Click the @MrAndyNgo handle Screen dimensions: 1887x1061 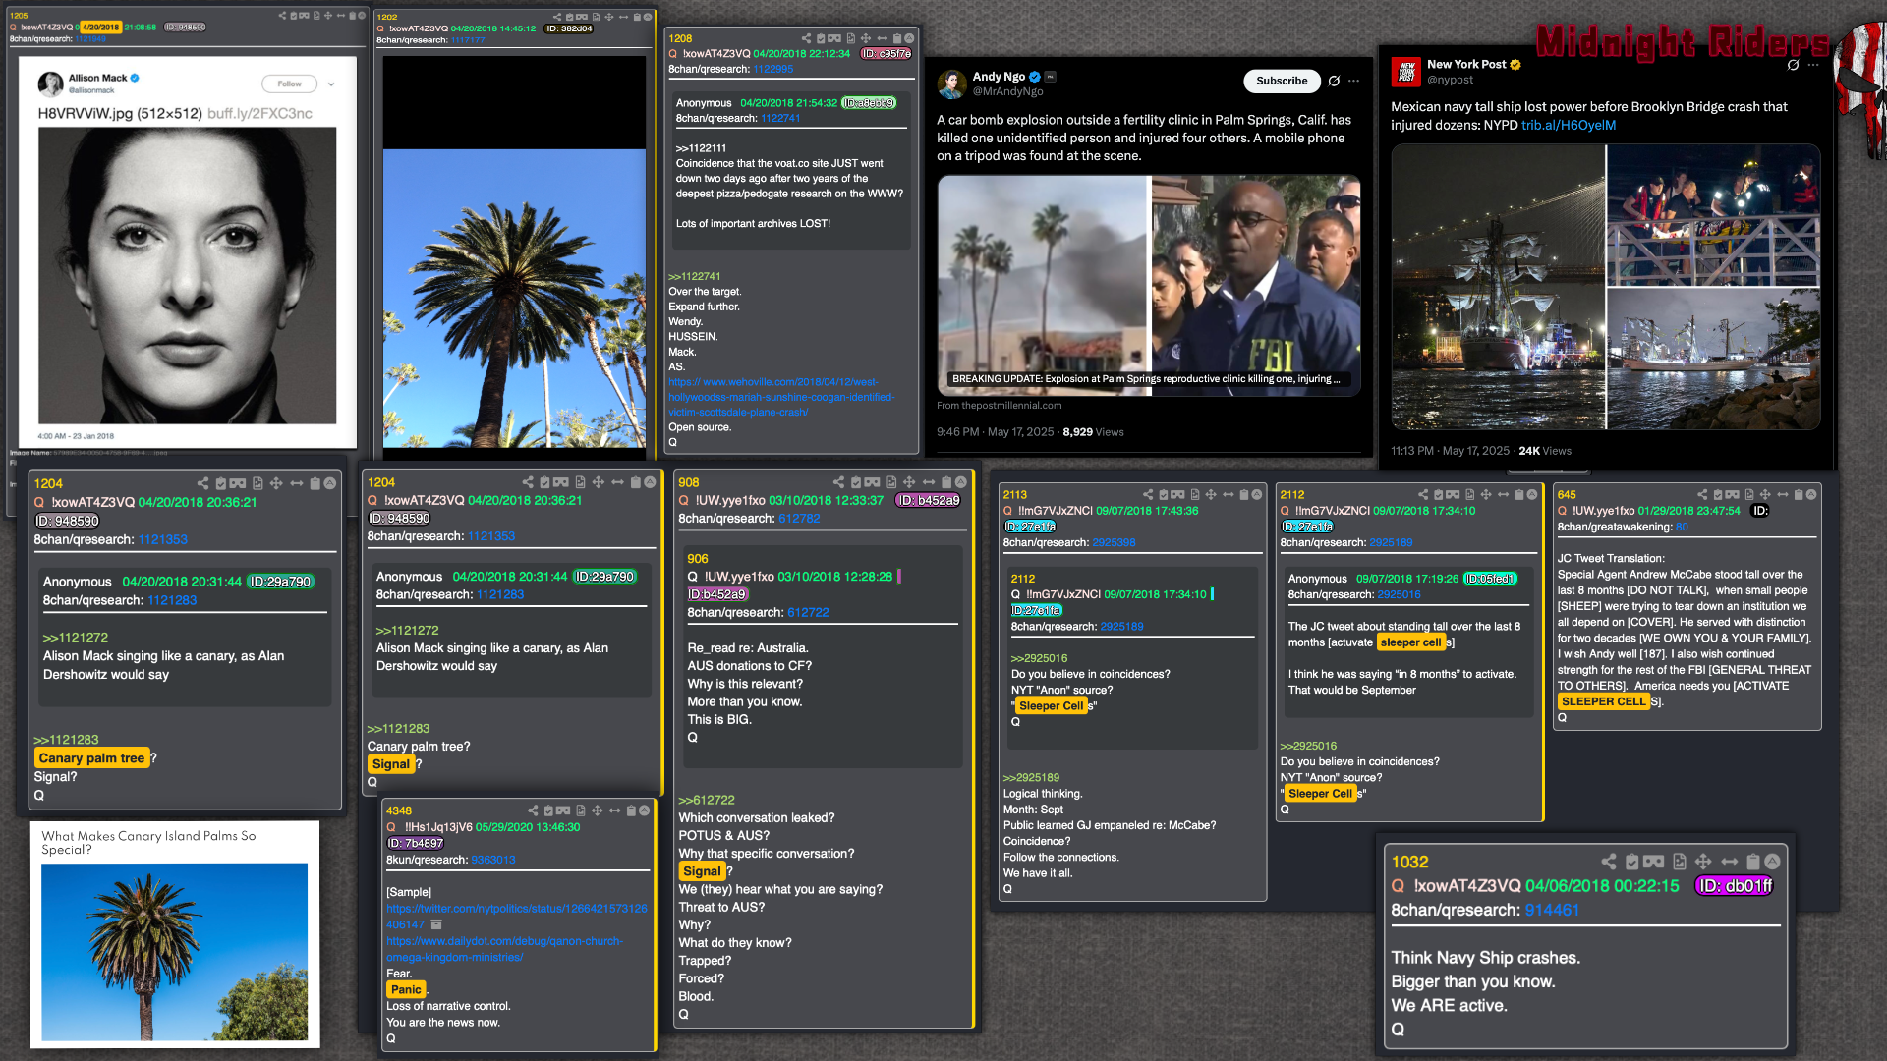point(1007,91)
